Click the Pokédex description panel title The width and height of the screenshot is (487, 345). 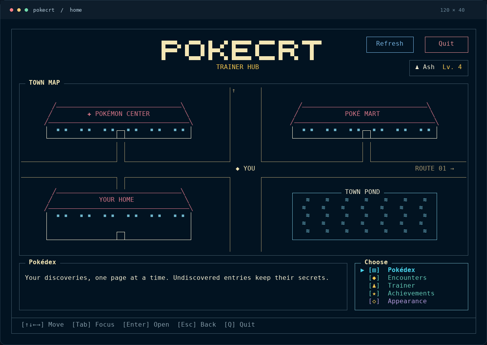coord(43,262)
